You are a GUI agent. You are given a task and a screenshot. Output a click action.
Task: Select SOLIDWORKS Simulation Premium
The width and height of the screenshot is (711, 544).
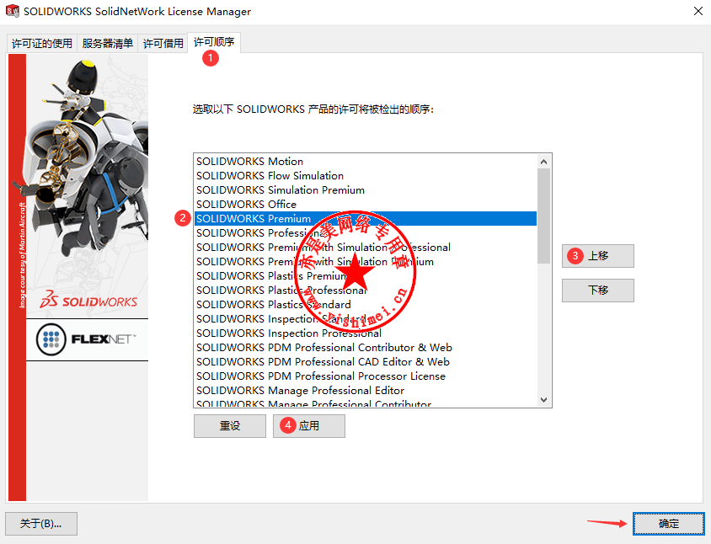366,190
